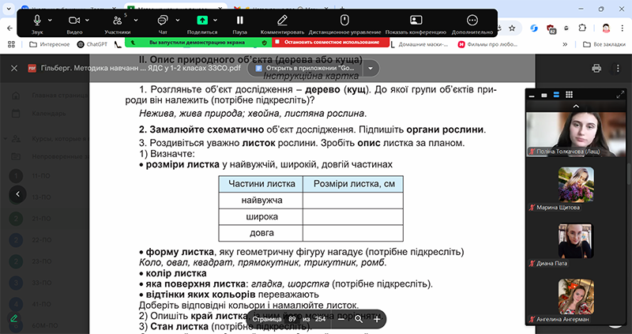Select Ангелина Ангерман avatar
This screenshot has height=334, width=632.
(x=576, y=297)
